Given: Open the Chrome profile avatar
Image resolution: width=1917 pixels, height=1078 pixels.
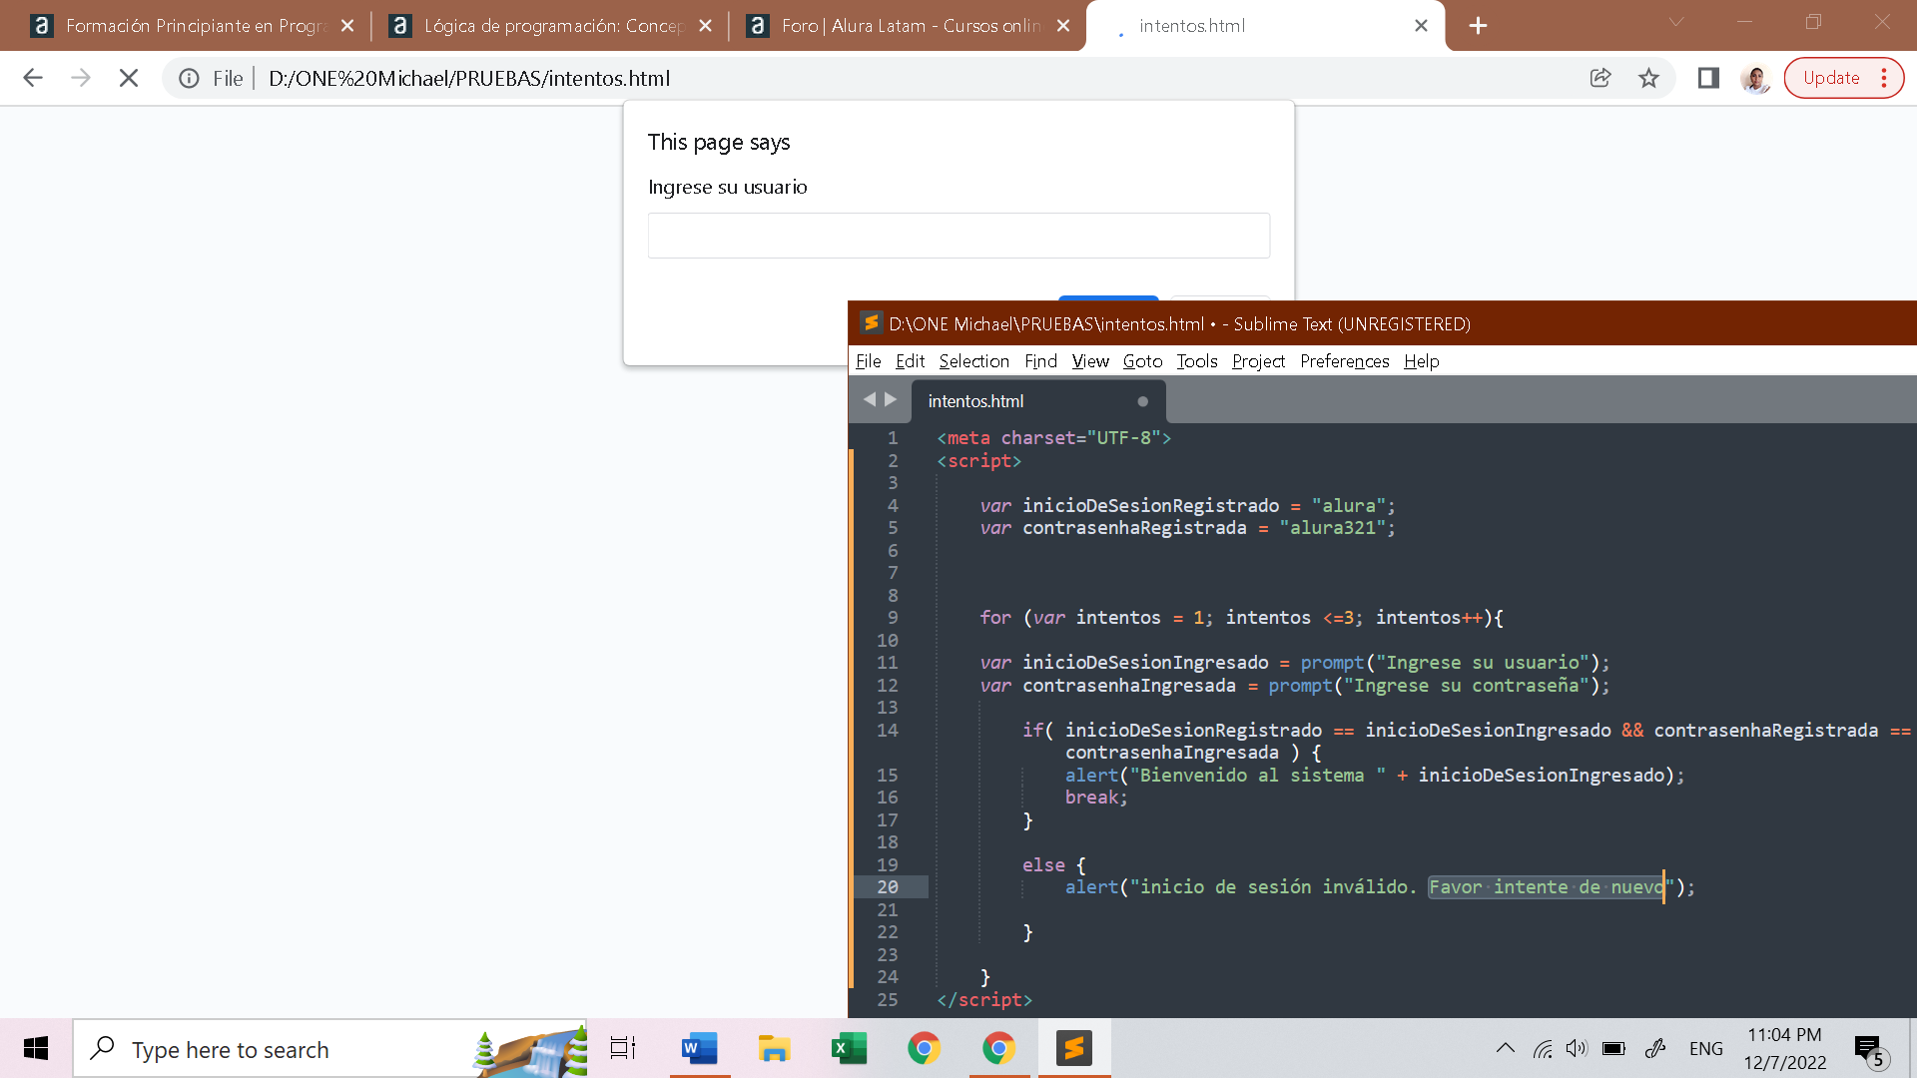Looking at the screenshot, I should tap(1755, 78).
